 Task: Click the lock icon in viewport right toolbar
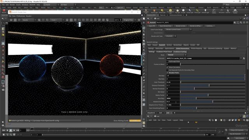click(144, 35)
